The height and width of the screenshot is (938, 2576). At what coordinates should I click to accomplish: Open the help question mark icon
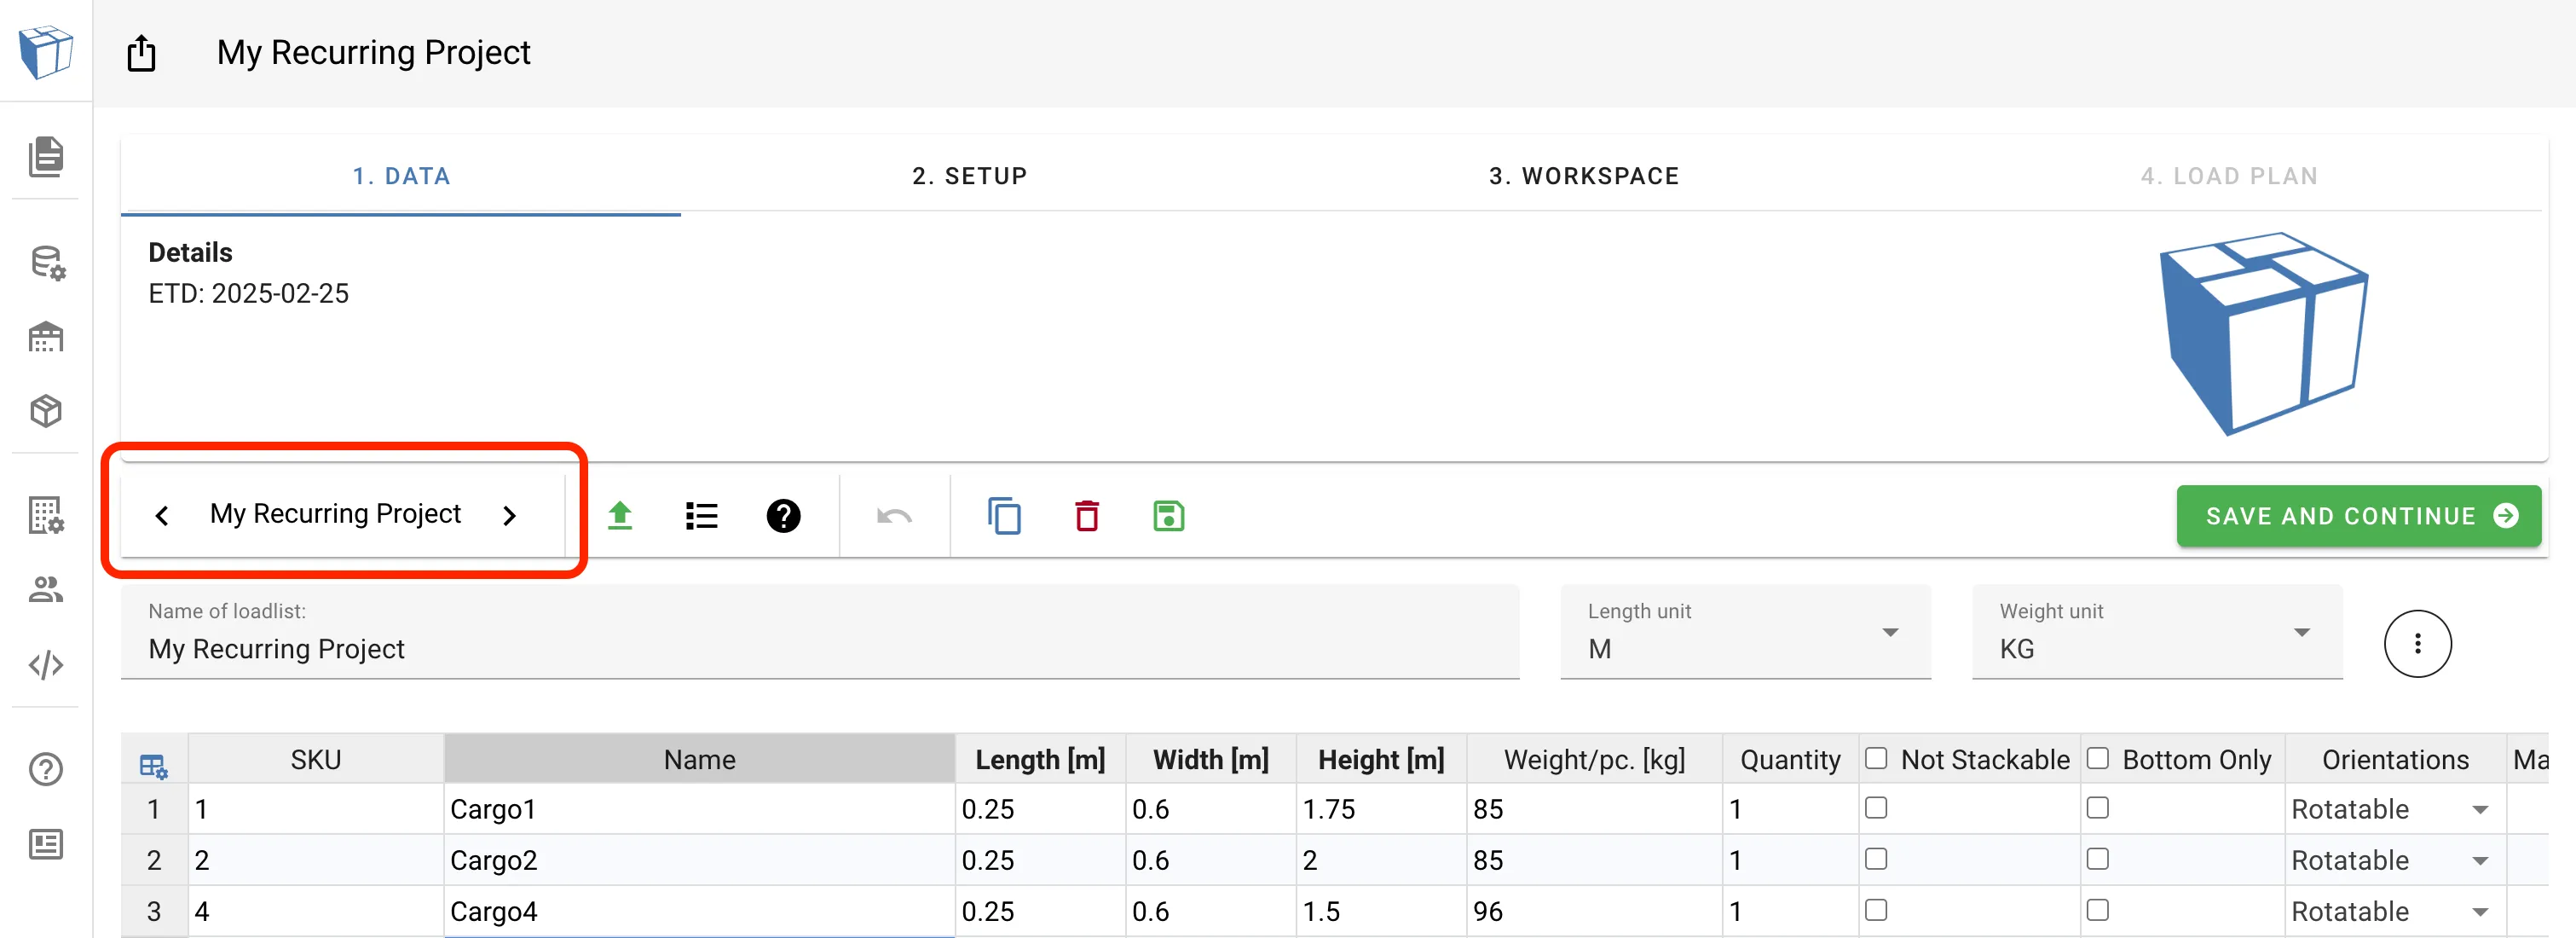tap(783, 516)
